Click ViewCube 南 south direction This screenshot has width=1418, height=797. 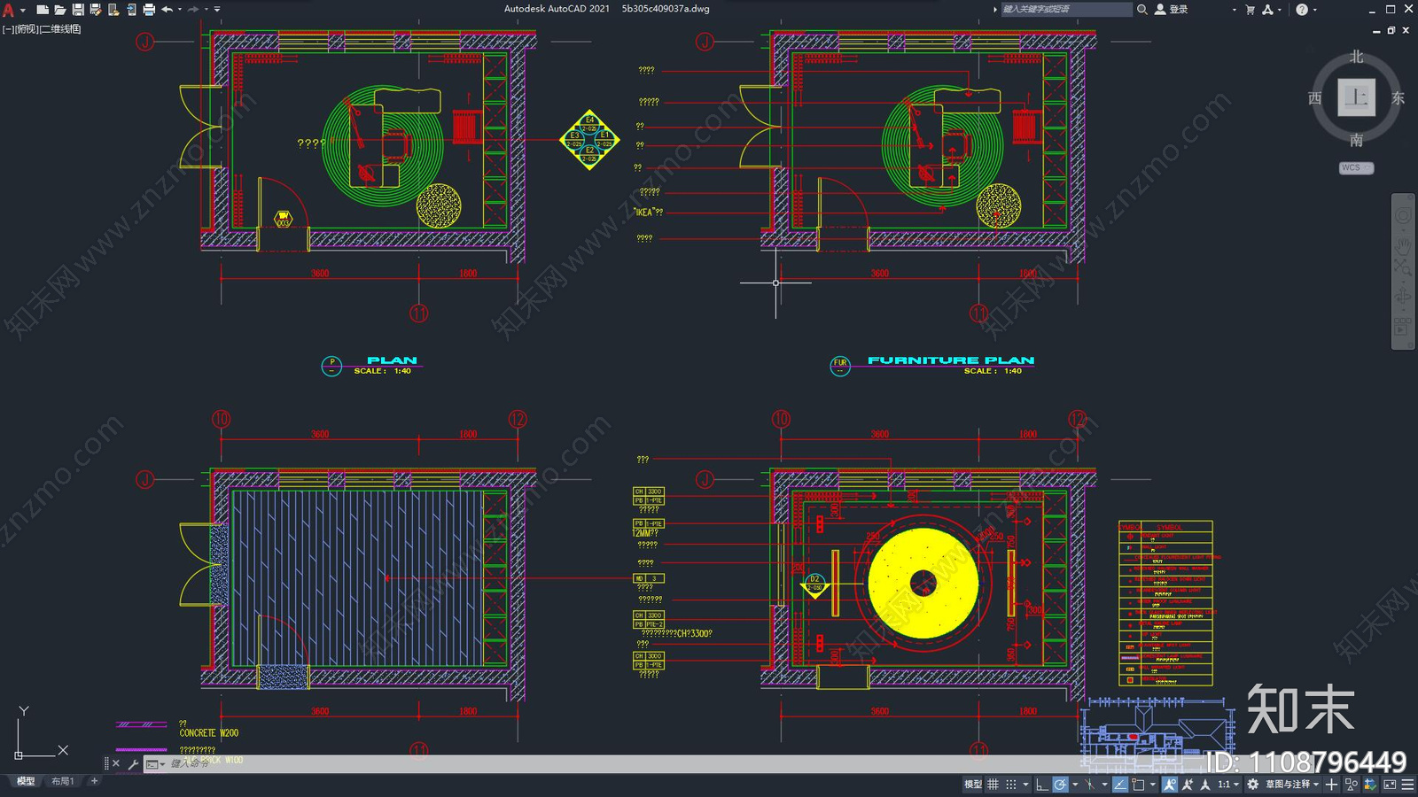(x=1357, y=140)
